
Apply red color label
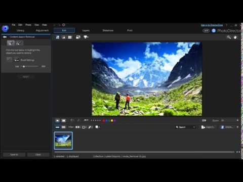coord(104,120)
